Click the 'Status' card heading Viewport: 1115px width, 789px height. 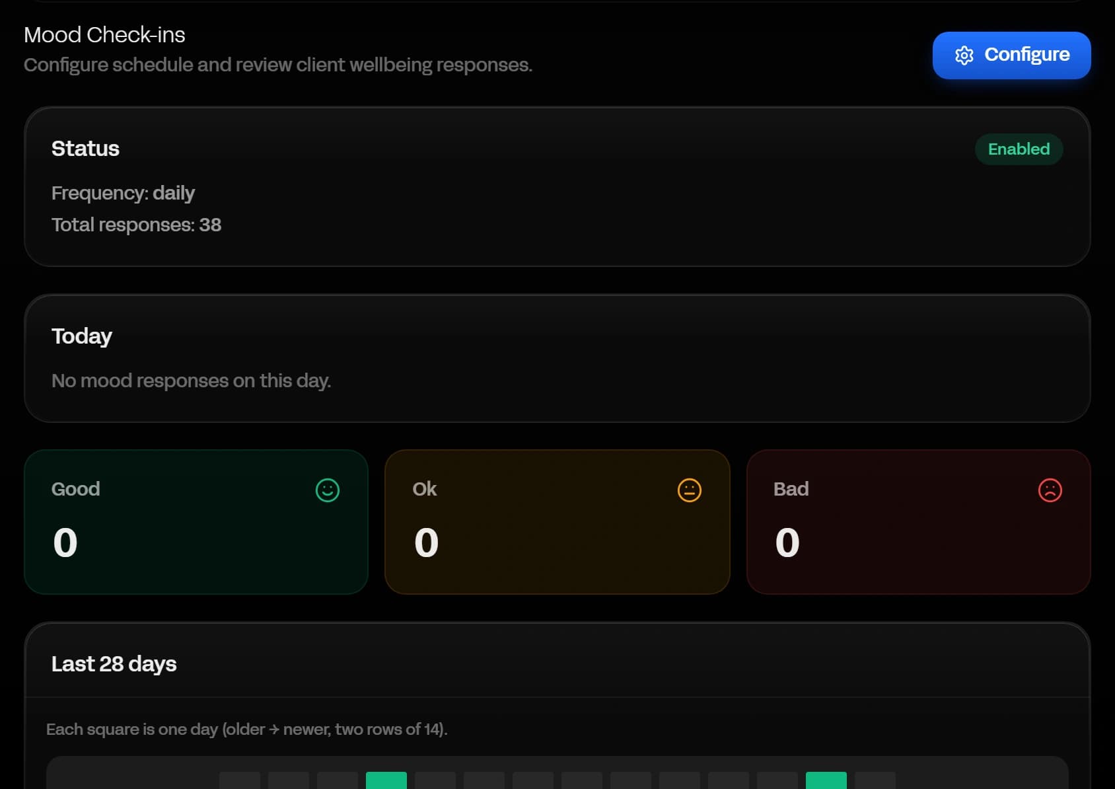click(85, 149)
